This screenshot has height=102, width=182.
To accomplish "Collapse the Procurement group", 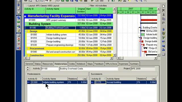I will [27, 48].
